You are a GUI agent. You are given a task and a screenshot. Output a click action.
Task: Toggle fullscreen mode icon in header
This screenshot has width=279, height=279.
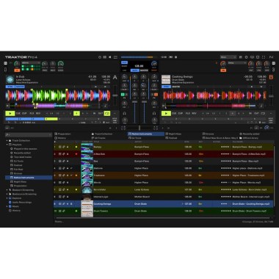pos(264,57)
